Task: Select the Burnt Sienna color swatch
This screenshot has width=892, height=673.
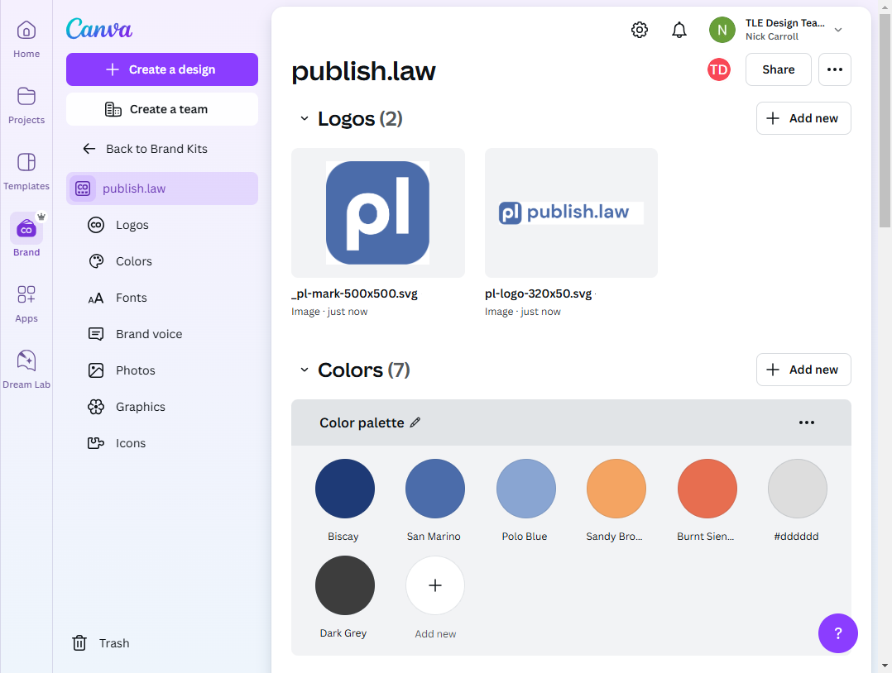Action: [x=707, y=489]
